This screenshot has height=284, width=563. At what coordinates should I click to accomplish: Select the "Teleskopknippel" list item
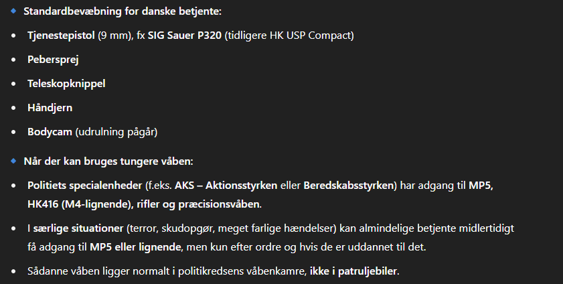[66, 84]
